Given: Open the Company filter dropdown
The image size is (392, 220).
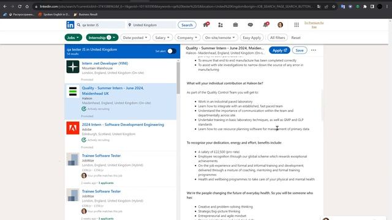Looking at the screenshot, I should click(x=187, y=38).
